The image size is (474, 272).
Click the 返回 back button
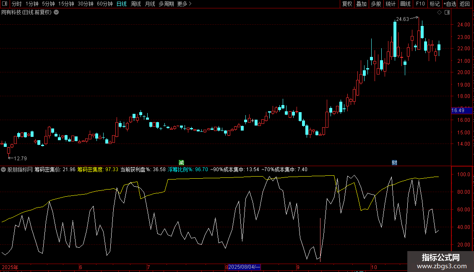point(465,4)
